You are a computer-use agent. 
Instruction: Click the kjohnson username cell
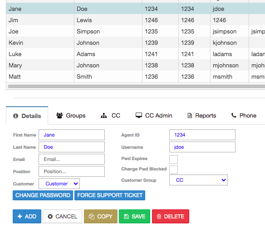click(230, 43)
